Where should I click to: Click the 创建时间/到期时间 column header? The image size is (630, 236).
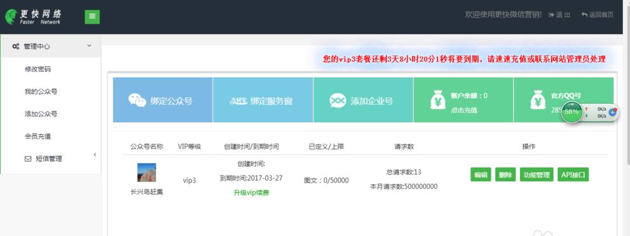251,147
